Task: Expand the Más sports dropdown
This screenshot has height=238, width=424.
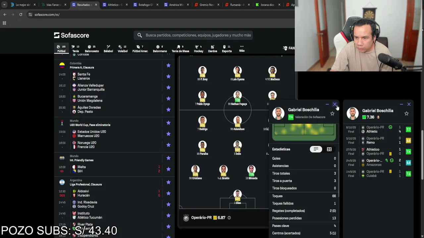Action: tap(242, 49)
